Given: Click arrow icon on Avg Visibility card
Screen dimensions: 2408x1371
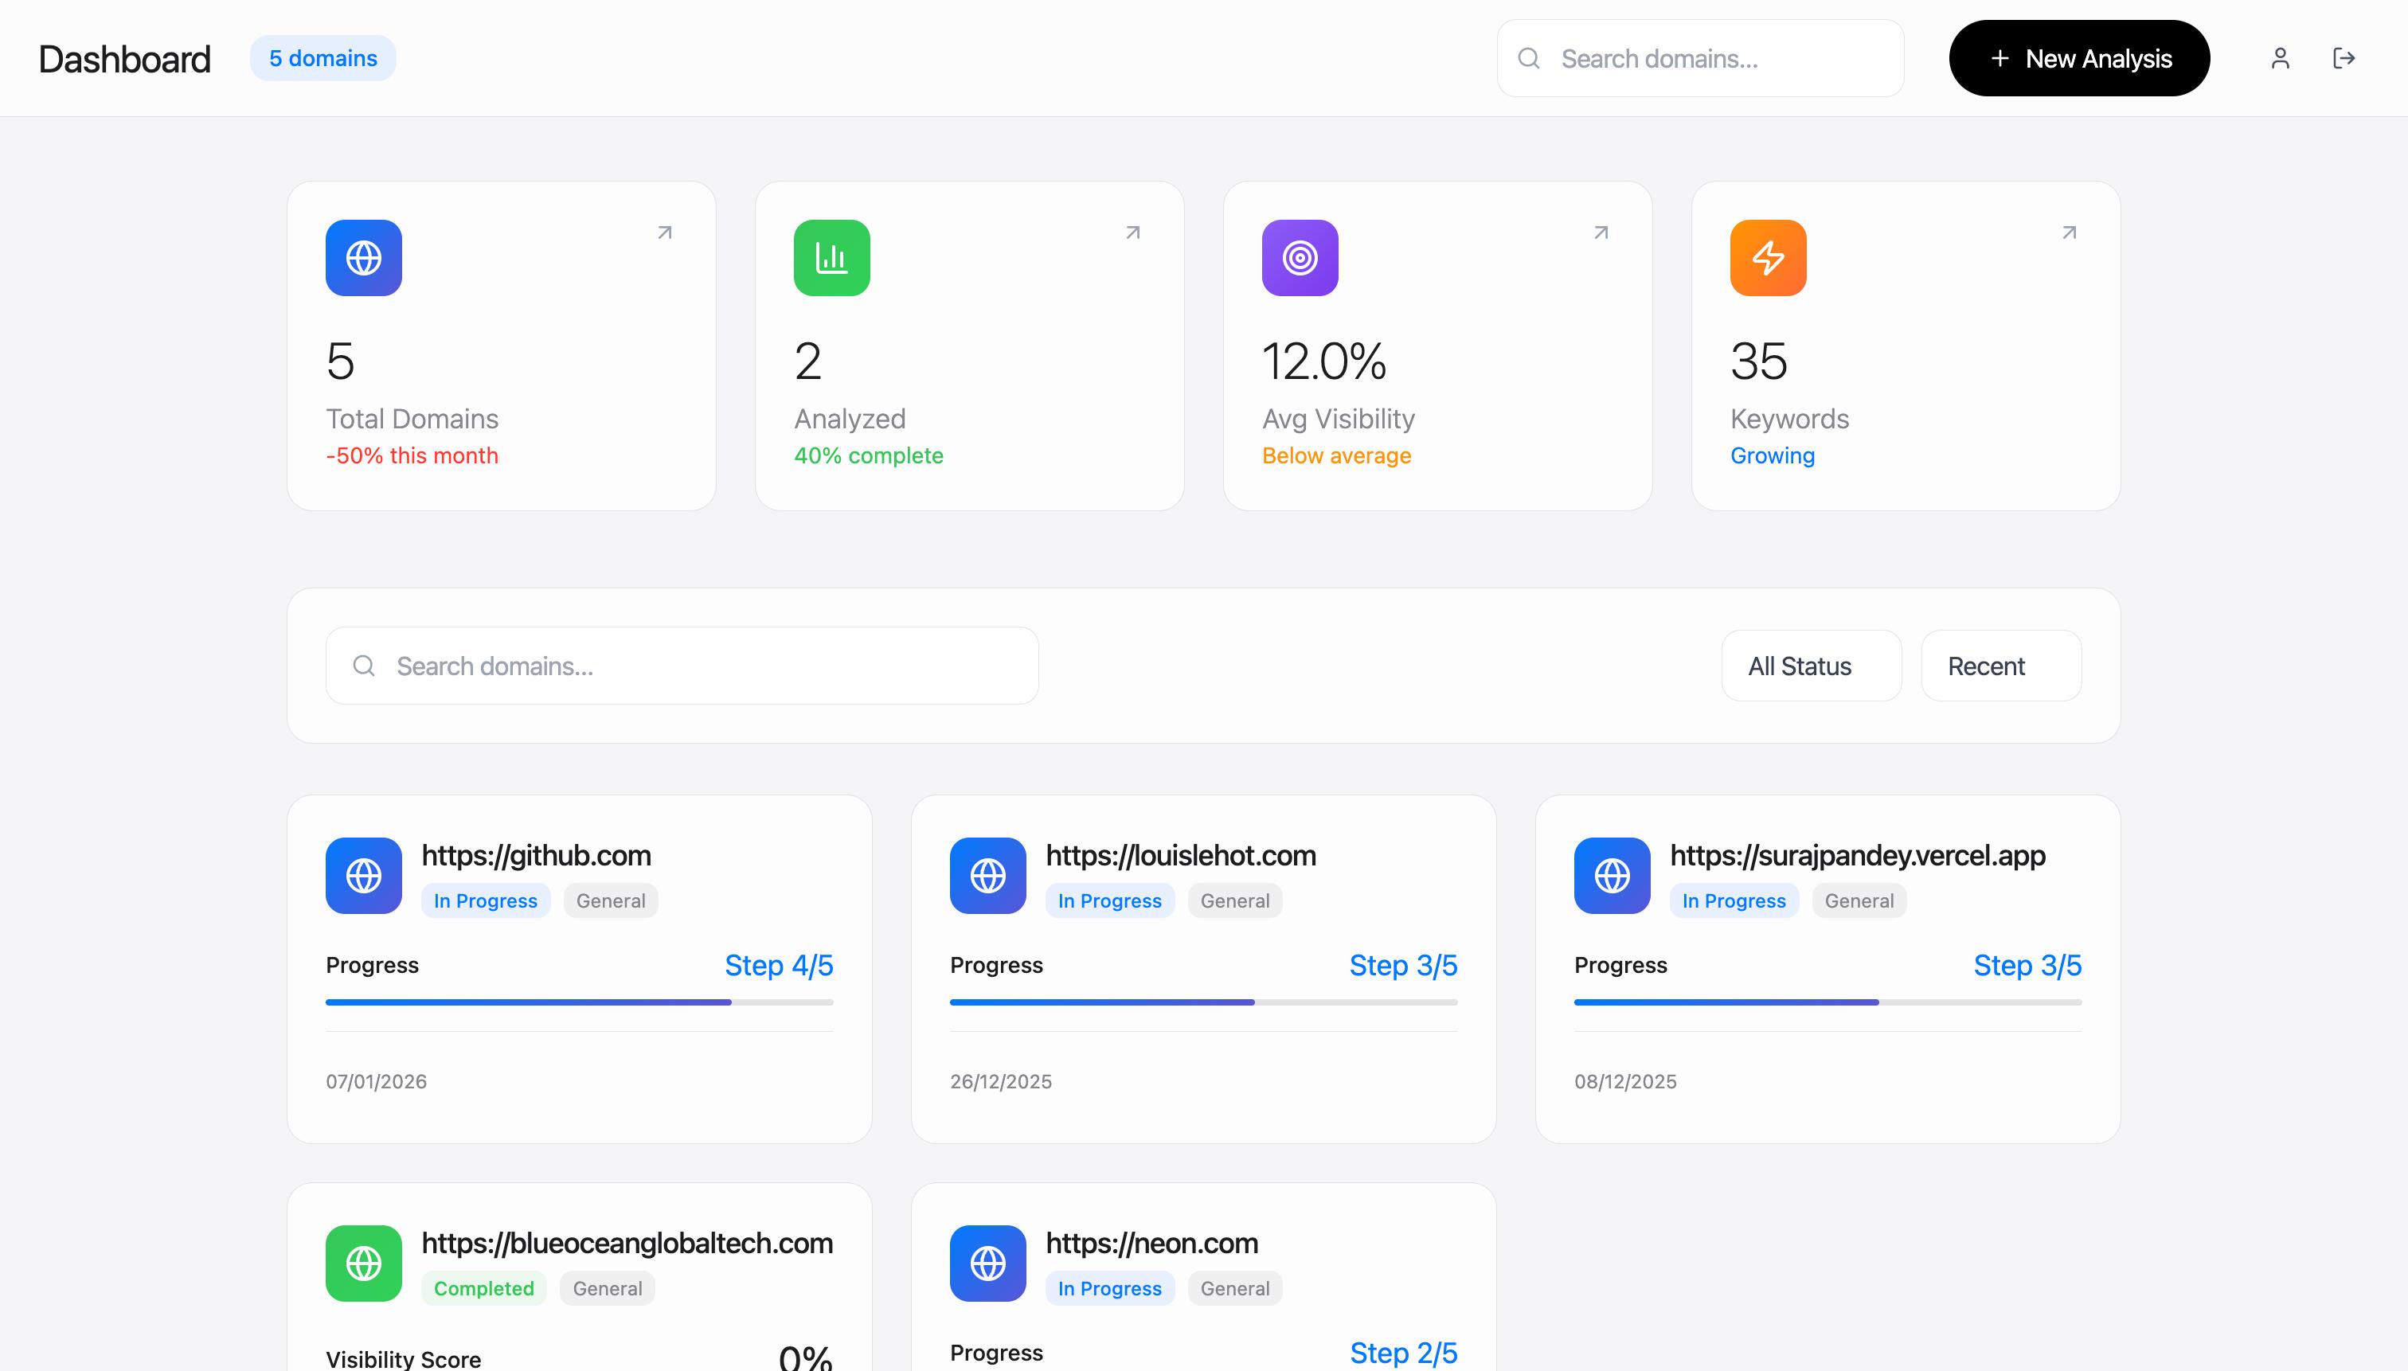Looking at the screenshot, I should (x=1601, y=232).
